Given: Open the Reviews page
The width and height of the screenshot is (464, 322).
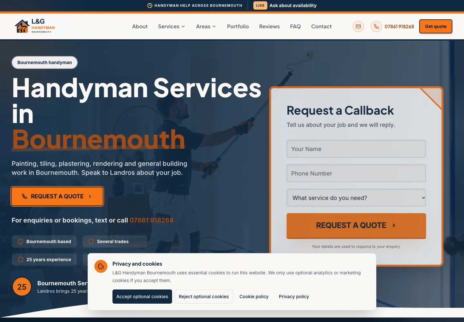Looking at the screenshot, I should pyautogui.click(x=269, y=26).
